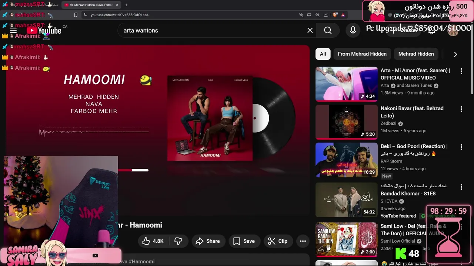
Task: Switch to the first browser tab
Action: pyautogui.click(x=30, y=5)
